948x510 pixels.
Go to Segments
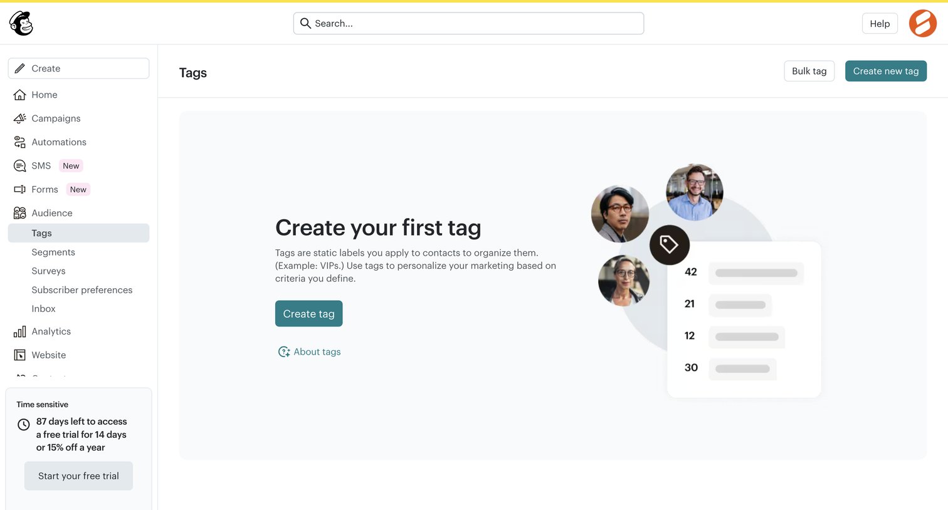pos(53,252)
